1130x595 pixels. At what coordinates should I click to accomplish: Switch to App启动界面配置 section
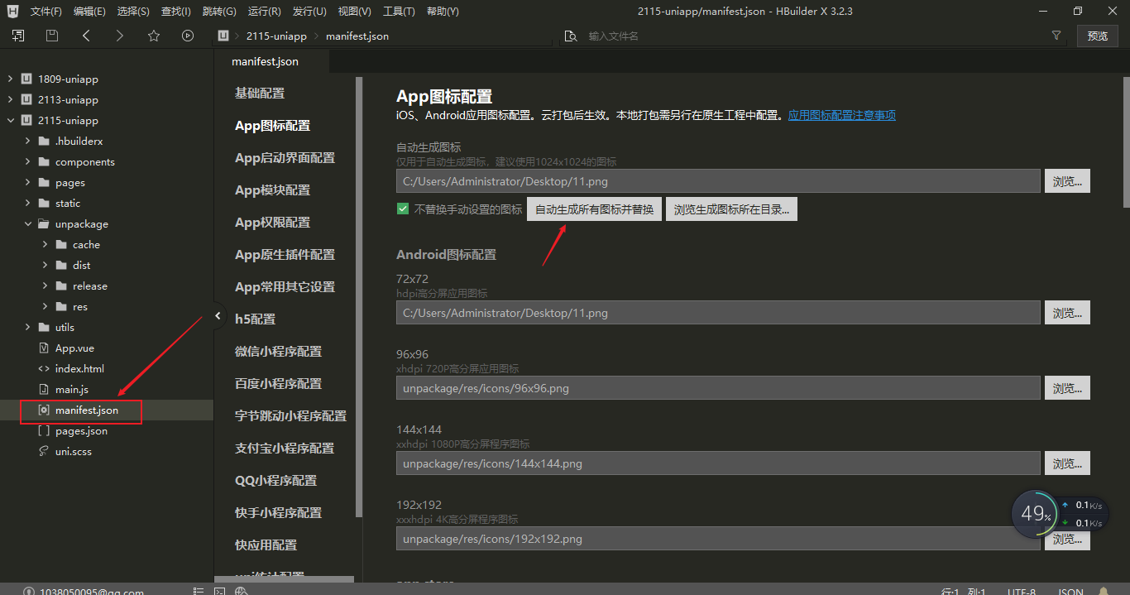click(x=285, y=158)
